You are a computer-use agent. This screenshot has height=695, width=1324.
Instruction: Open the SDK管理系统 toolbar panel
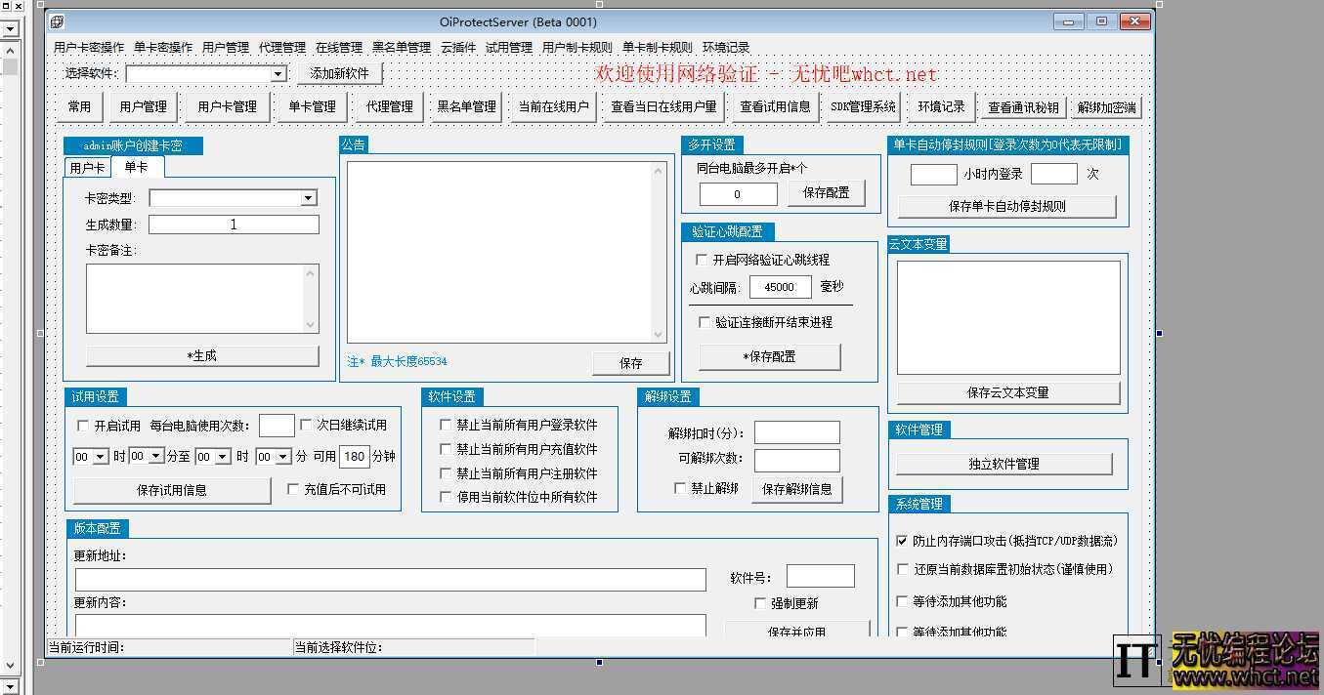863,107
